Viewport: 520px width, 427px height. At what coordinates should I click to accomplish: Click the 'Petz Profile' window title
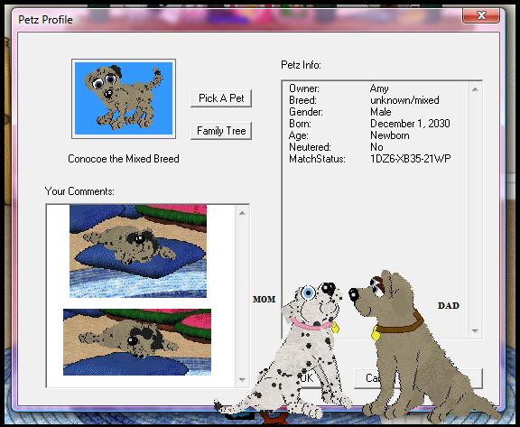45,20
